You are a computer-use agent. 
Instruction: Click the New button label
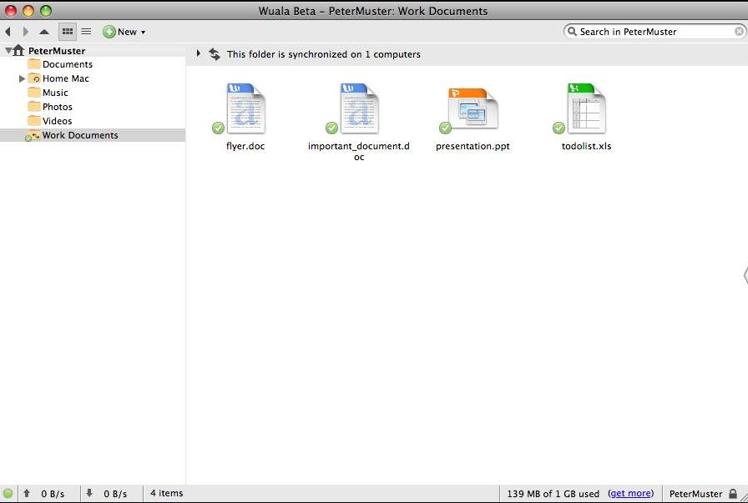pyautogui.click(x=127, y=32)
